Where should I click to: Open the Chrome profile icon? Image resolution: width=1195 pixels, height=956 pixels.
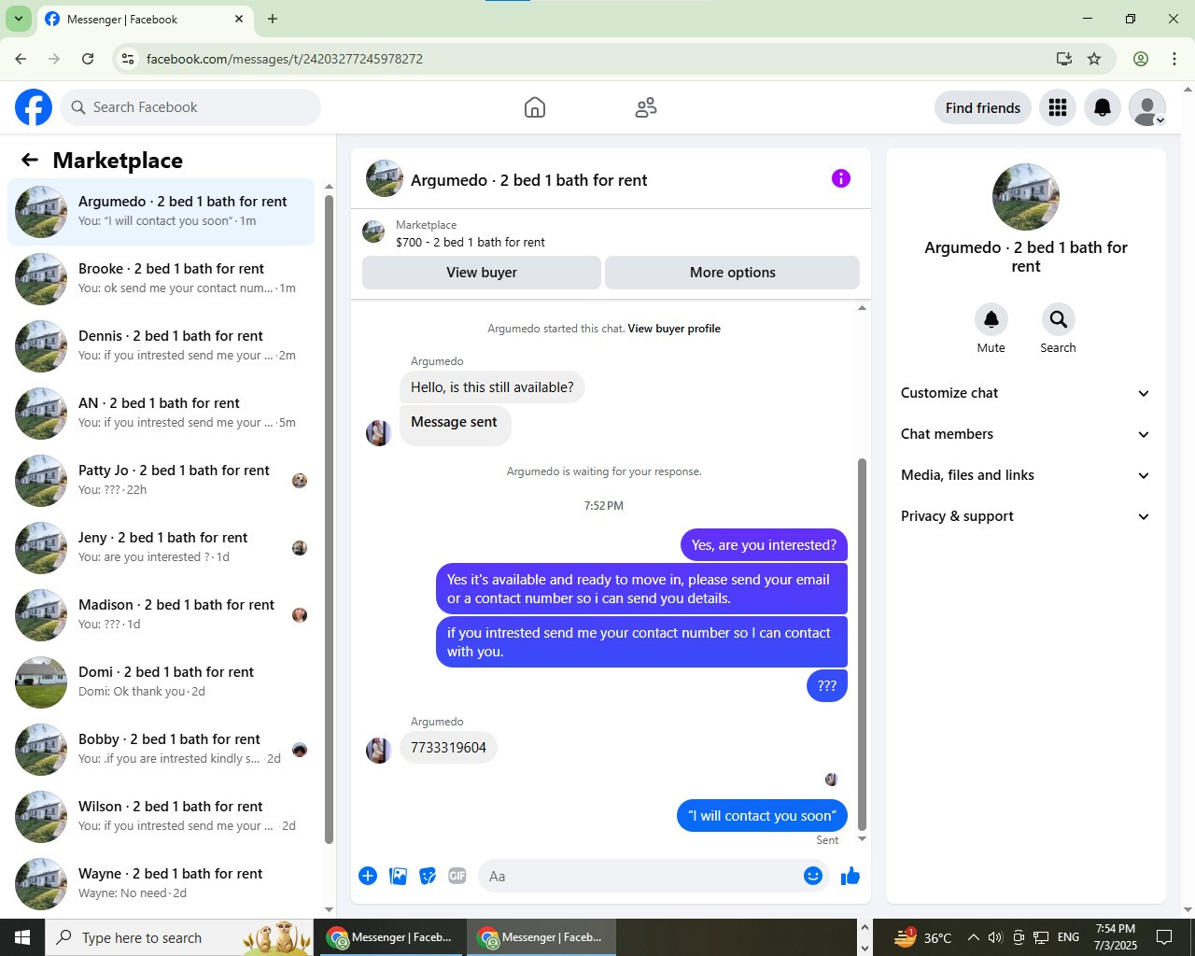(x=1141, y=59)
